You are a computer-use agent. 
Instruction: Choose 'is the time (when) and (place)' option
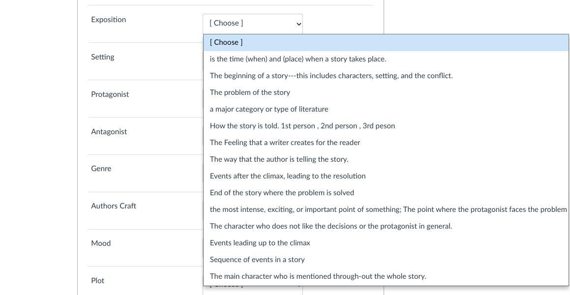pos(298,59)
